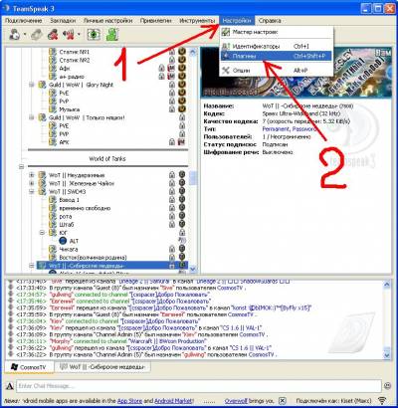Open the green contacts list toolbar icon
Screen dimensions: 398x408
coord(112,35)
